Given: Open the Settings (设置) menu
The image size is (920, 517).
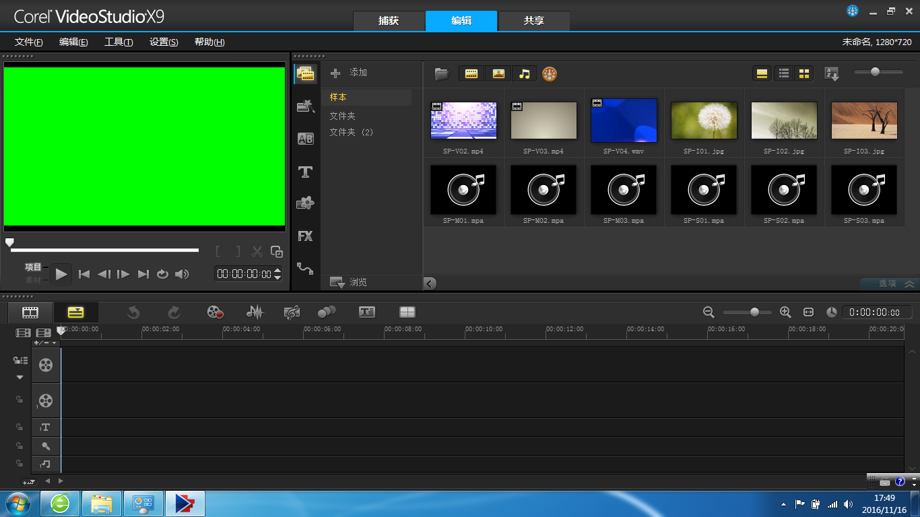Looking at the screenshot, I should 164,42.
